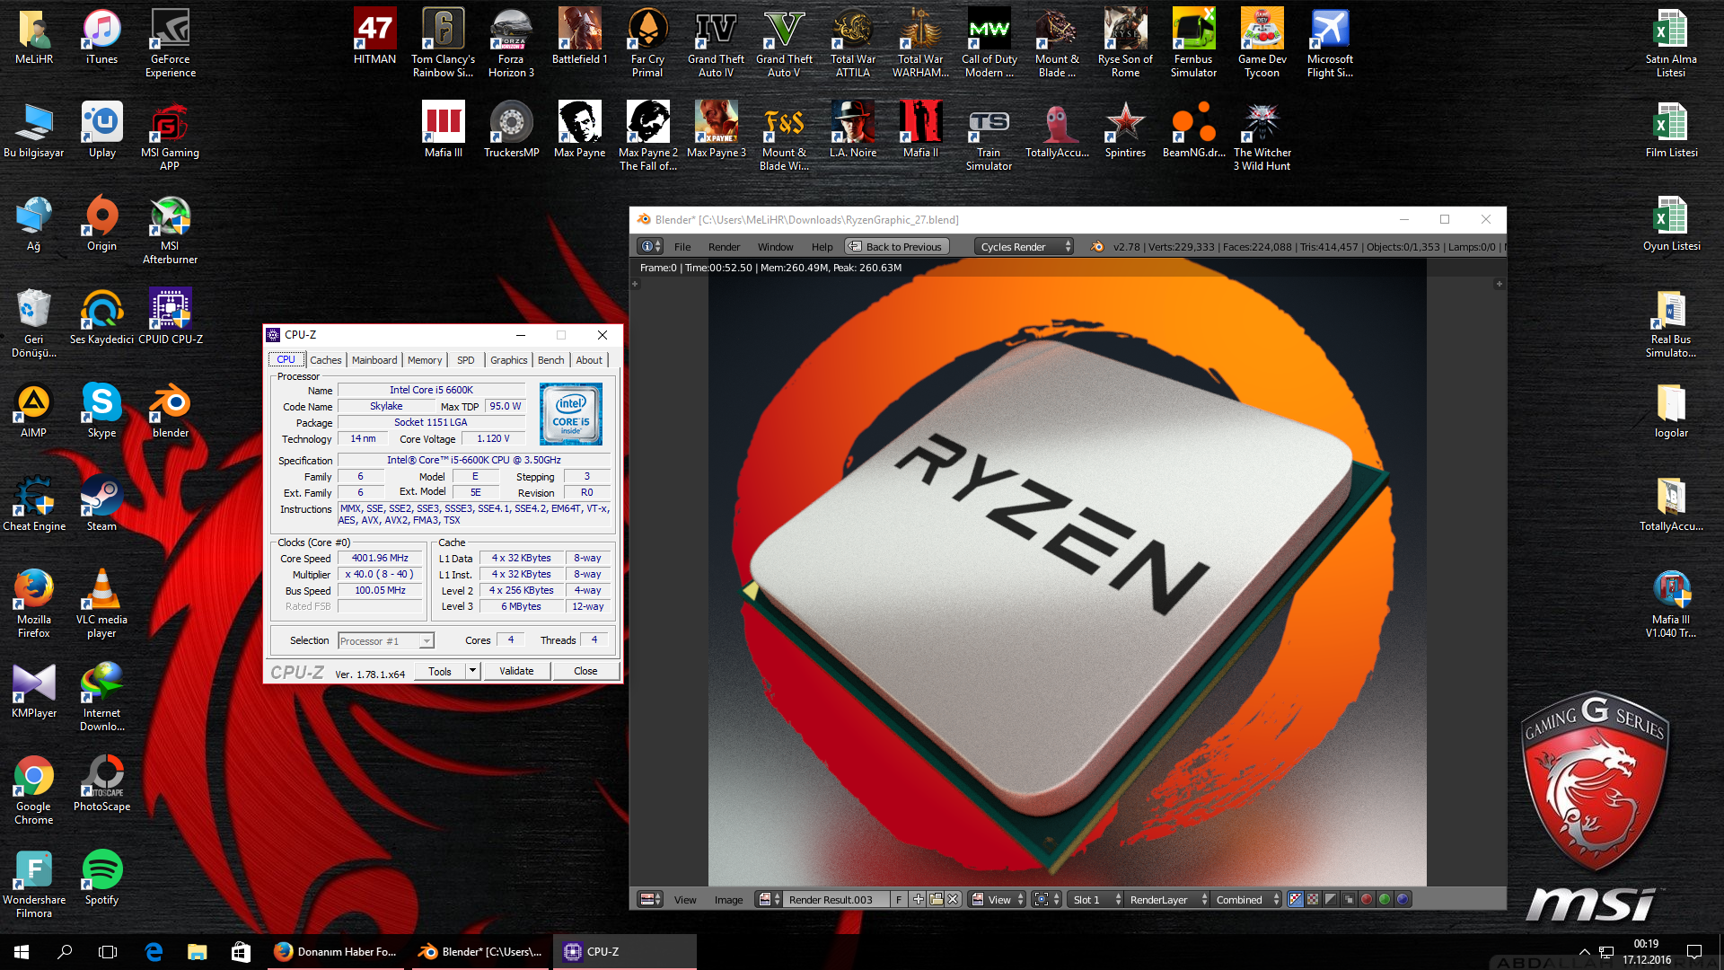The height and width of the screenshot is (970, 1724).
Task: Open the View mode dropdown in Blender's image header
Action: pos(998,899)
